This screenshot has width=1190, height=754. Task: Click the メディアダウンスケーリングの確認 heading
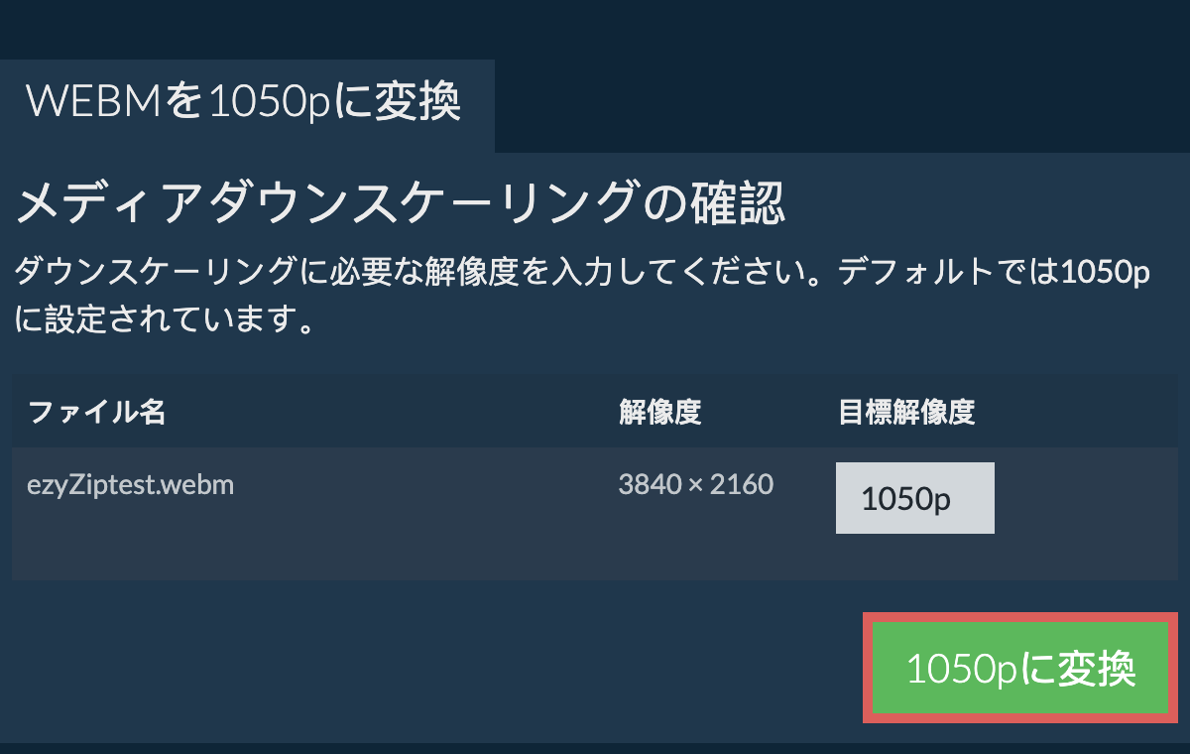click(x=401, y=205)
